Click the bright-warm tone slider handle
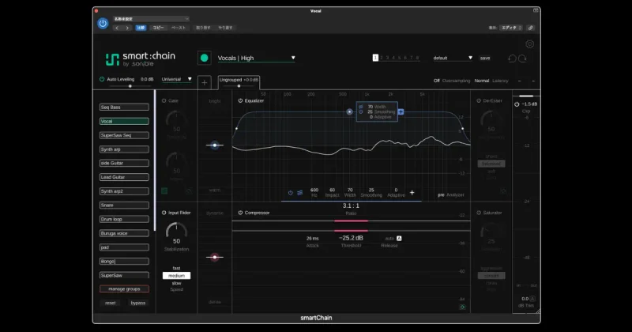Screen dimensions: 632x332 (x=215, y=145)
